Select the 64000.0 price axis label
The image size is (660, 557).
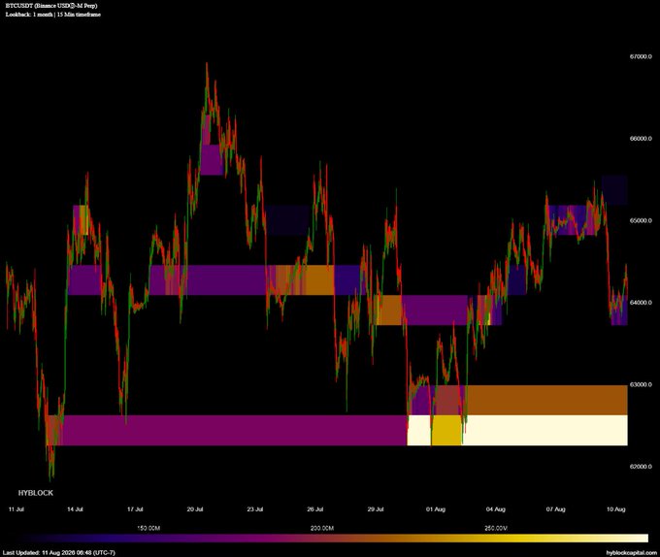point(641,303)
